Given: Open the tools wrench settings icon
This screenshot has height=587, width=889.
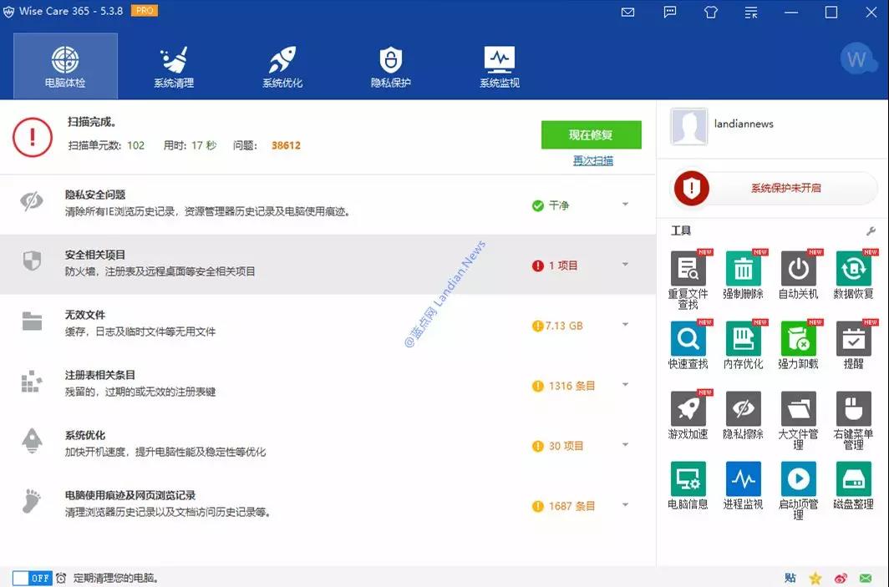Looking at the screenshot, I should coord(871,231).
